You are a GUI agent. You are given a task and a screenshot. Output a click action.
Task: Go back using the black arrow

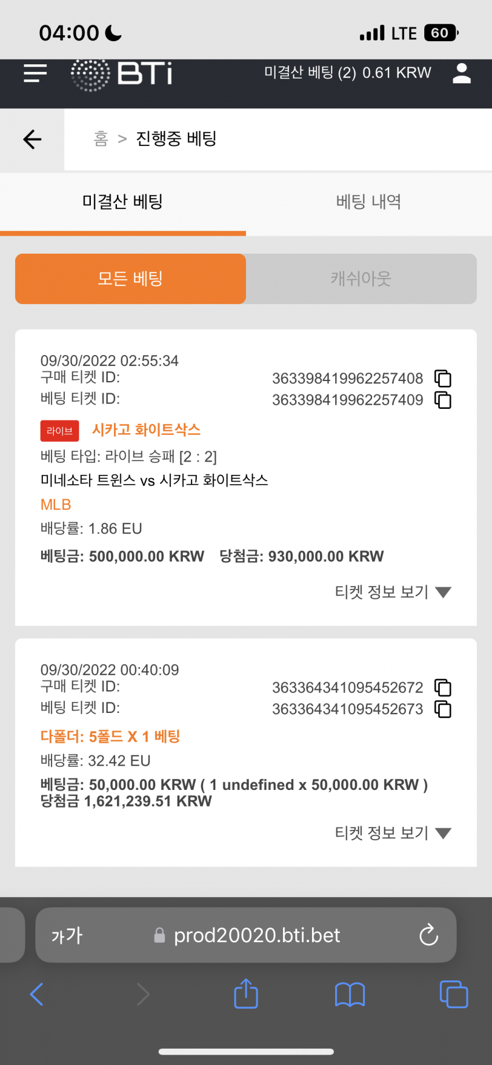click(32, 139)
